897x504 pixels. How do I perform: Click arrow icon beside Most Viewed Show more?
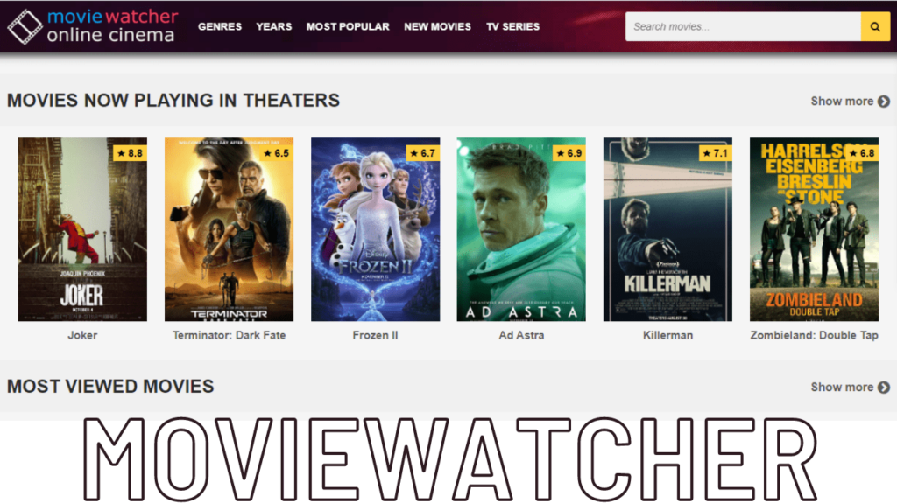pyautogui.click(x=884, y=388)
